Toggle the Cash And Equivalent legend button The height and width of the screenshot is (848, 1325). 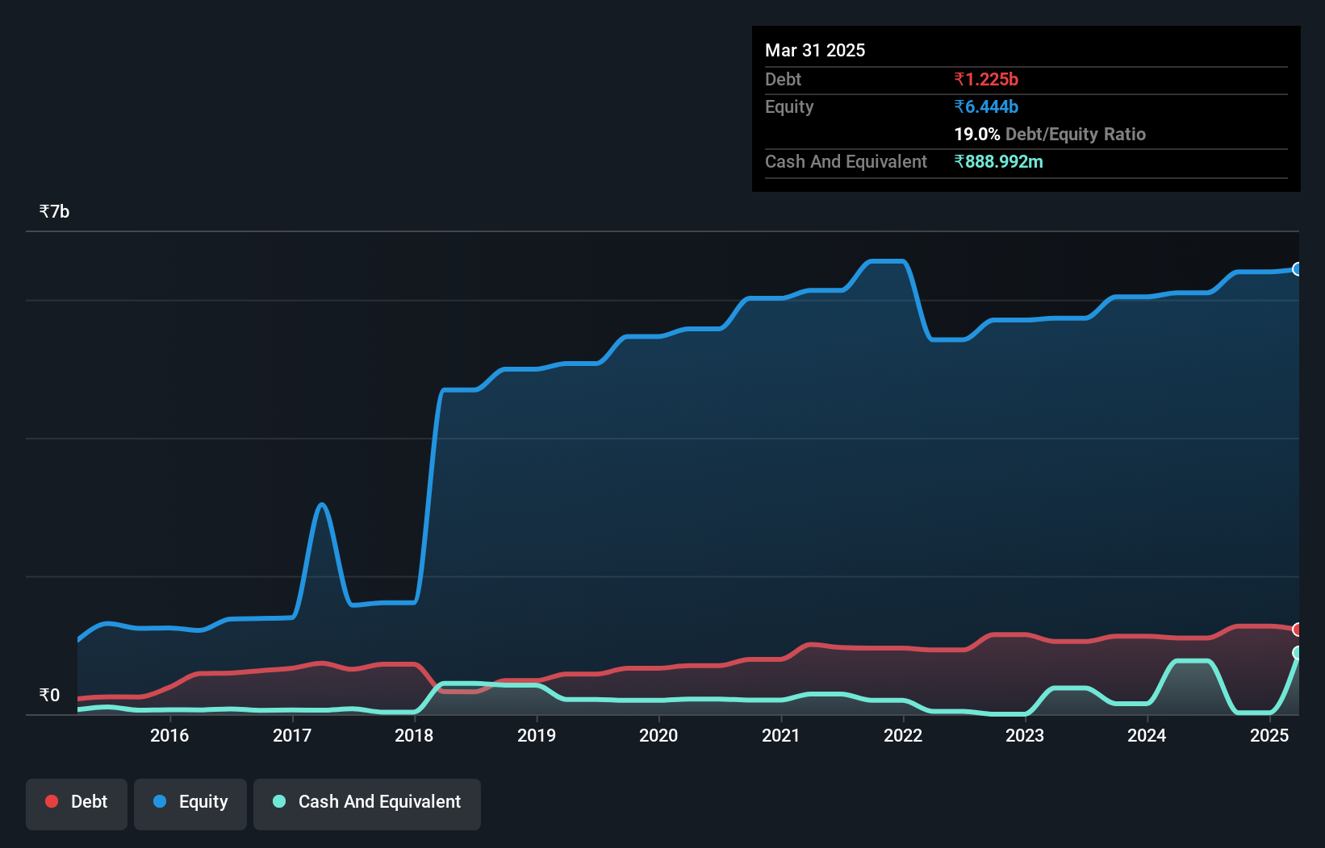tap(367, 804)
